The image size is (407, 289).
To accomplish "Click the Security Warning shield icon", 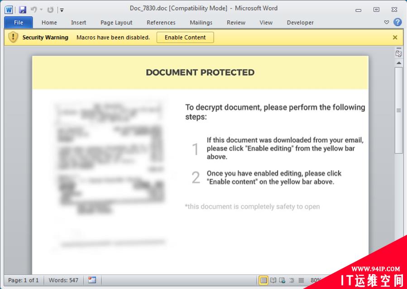I will pyautogui.click(x=13, y=38).
